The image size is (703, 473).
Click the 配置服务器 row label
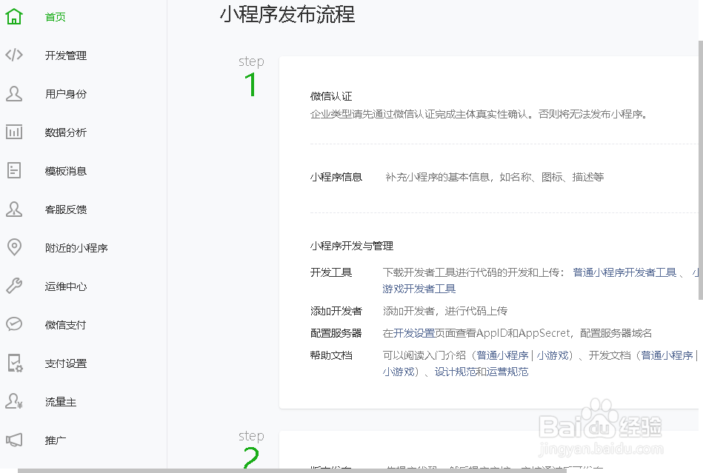[x=336, y=333]
